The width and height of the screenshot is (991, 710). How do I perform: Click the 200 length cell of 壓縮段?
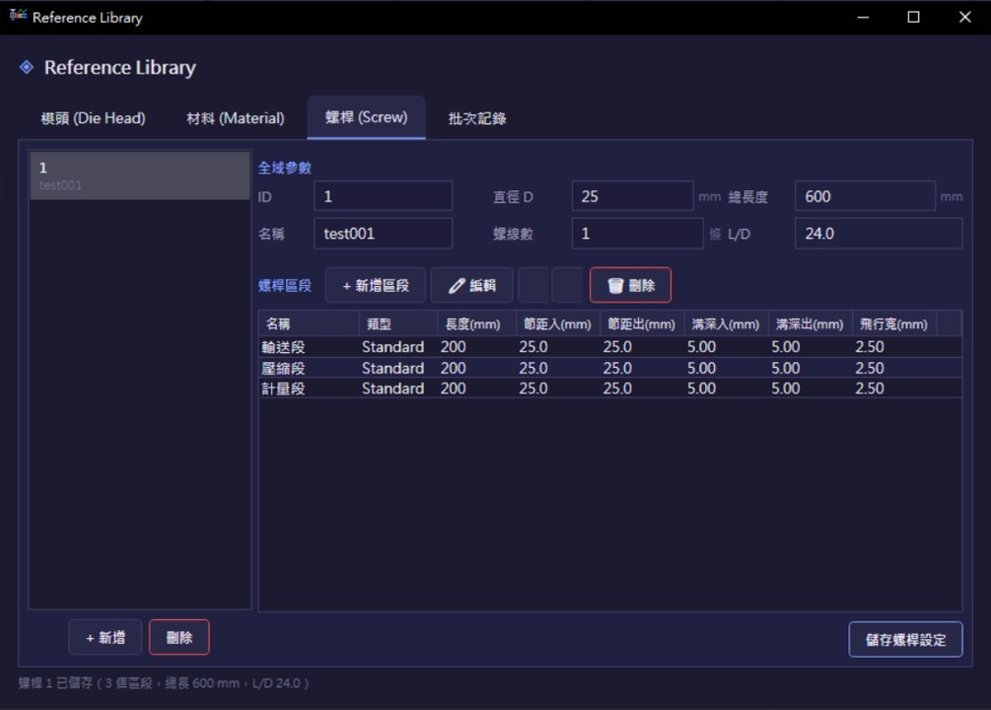(x=454, y=368)
